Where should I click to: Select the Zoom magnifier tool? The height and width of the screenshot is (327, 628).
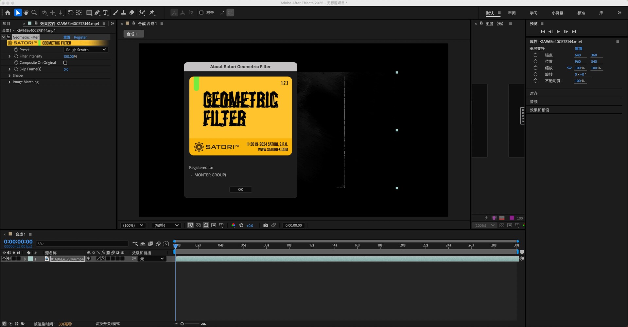coord(34,13)
